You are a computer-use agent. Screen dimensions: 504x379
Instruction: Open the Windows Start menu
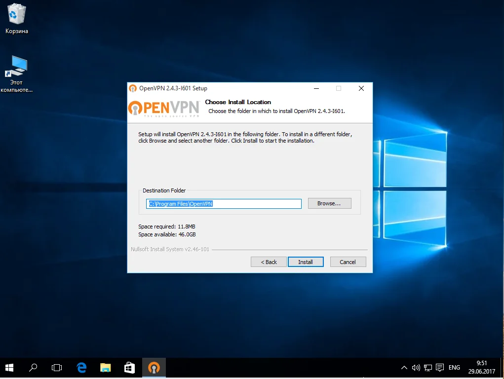pyautogui.click(x=9, y=368)
